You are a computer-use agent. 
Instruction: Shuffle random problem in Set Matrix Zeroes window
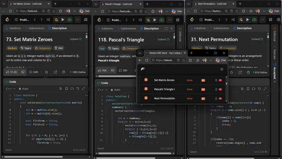coord(48,20)
